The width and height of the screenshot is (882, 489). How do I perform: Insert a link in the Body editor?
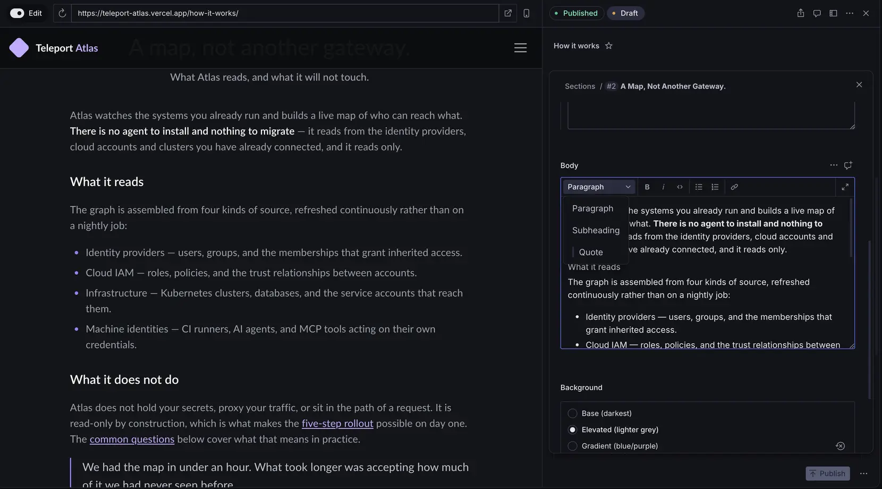(x=734, y=187)
